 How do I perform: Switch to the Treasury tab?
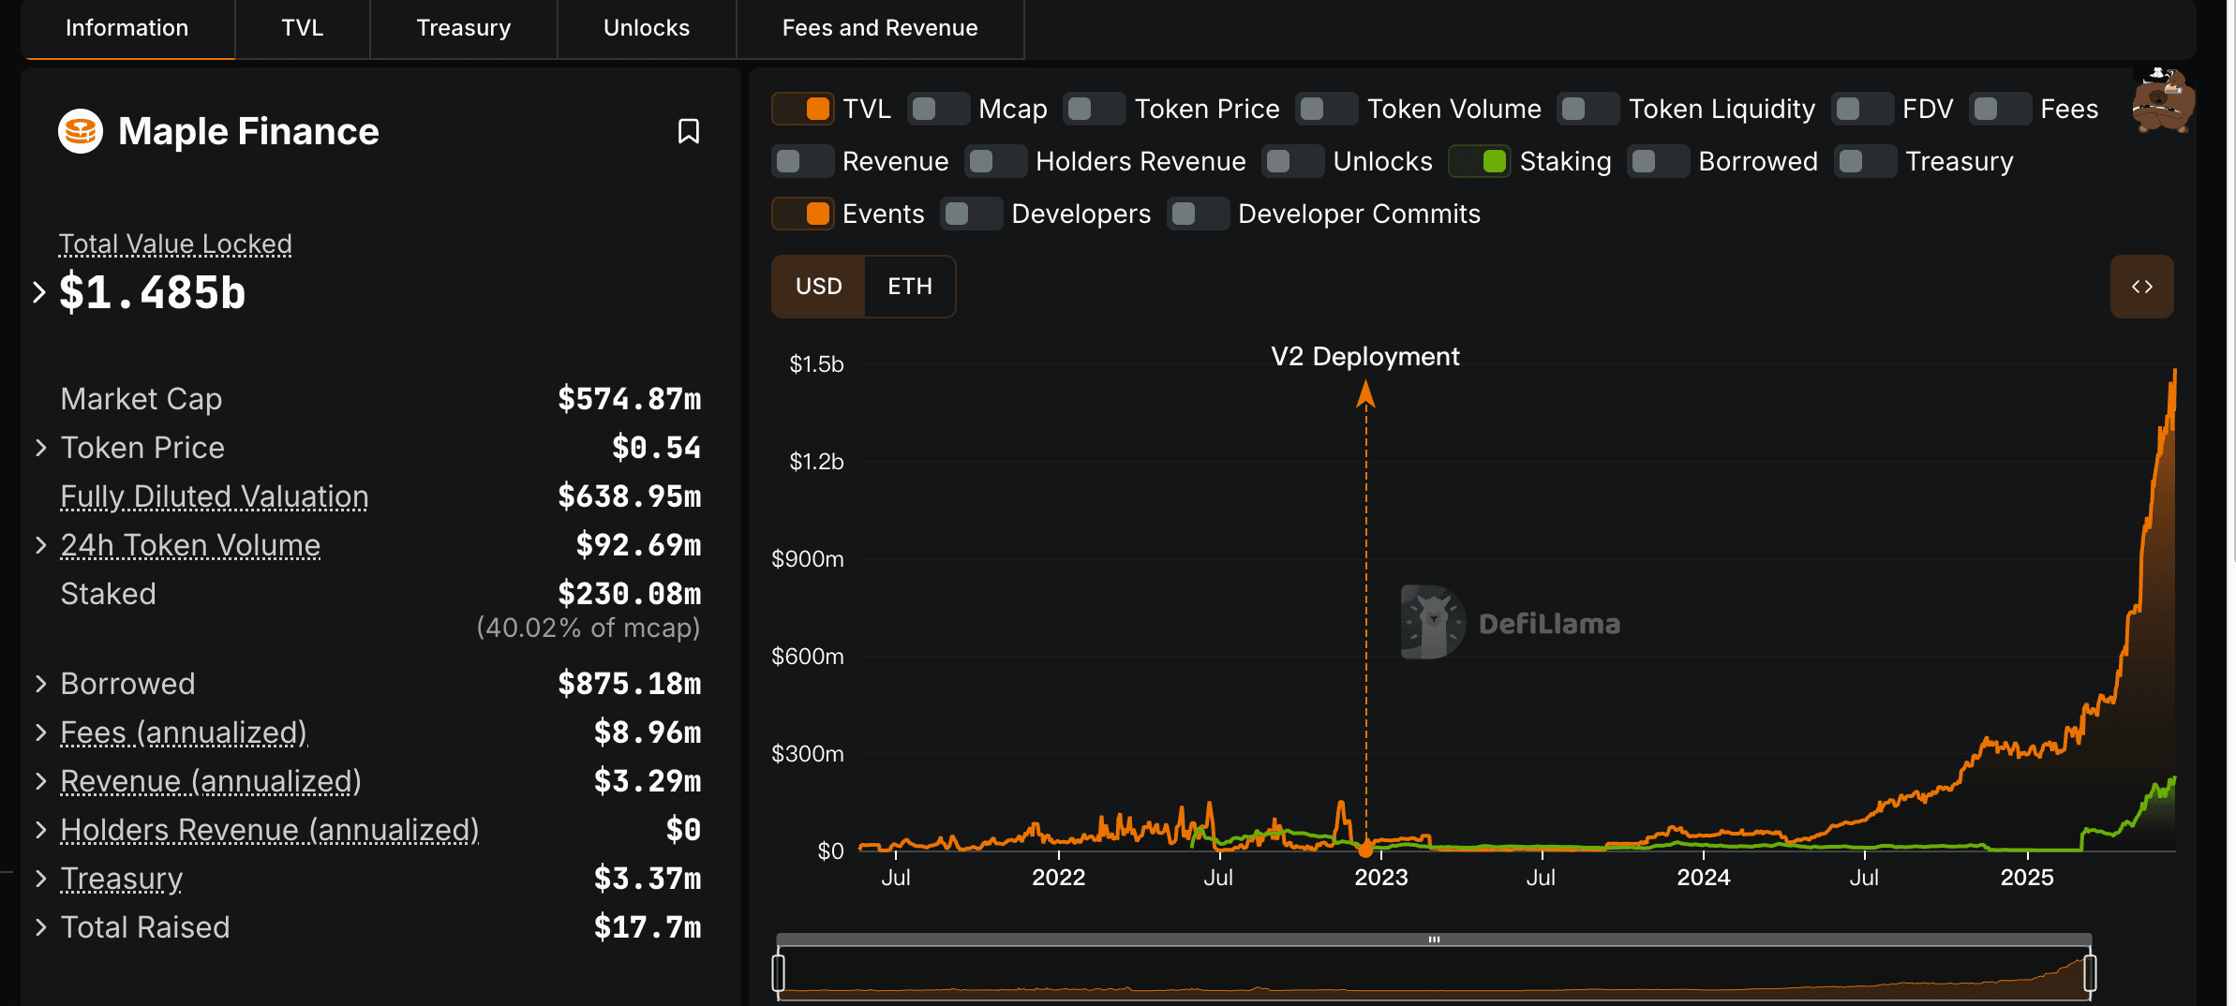click(464, 28)
